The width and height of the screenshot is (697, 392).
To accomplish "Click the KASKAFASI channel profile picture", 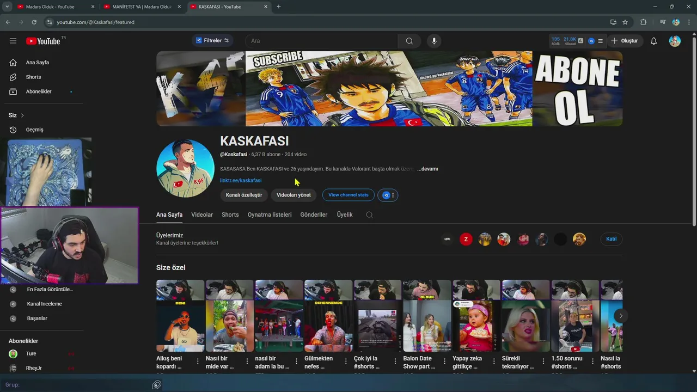I will click(x=185, y=168).
